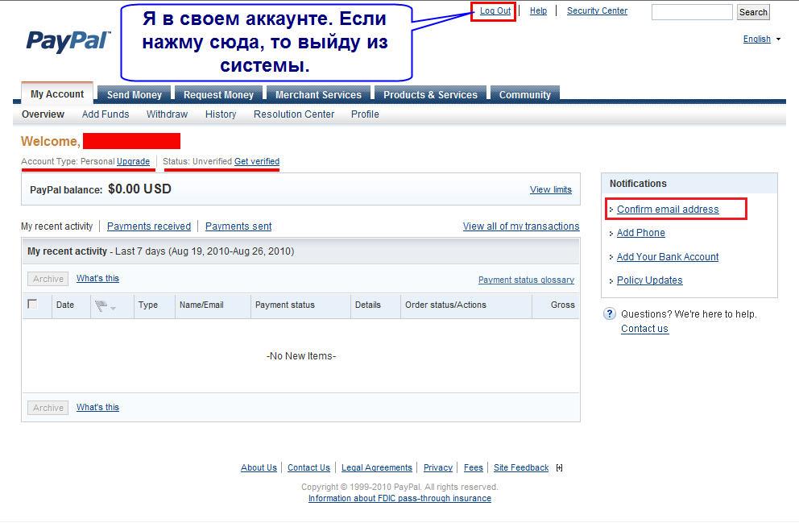Image resolution: width=799 pixels, height=523 pixels.
Task: Open FDIC pass-through insurance information link
Action: click(400, 499)
